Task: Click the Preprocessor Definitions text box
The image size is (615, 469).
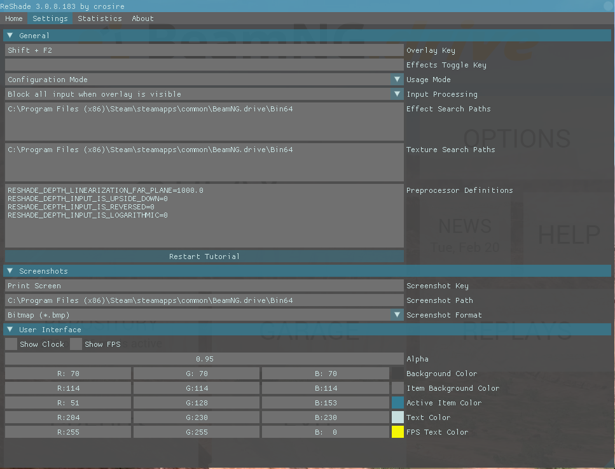Action: pyautogui.click(x=204, y=216)
